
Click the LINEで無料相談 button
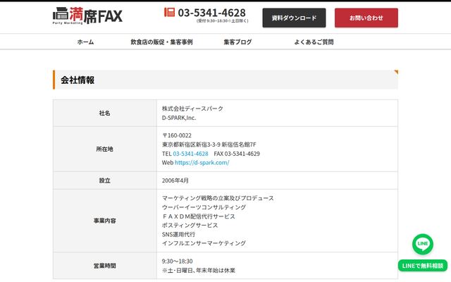click(423, 266)
